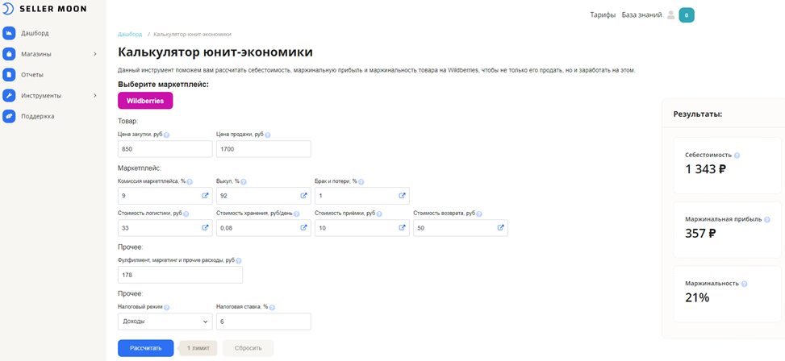This screenshot has height=361, width=785.
Task: Open external link in Стоимость логистики field
Action: (x=205, y=227)
